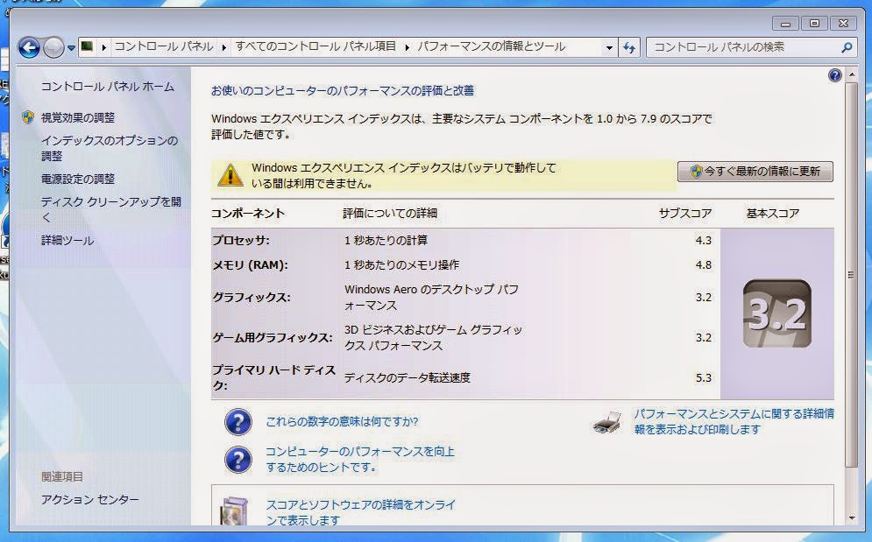Viewport: 872px width, 542px height.
Task: Expand arrow after コントロール パネル breadcrumb
Action: [x=224, y=47]
